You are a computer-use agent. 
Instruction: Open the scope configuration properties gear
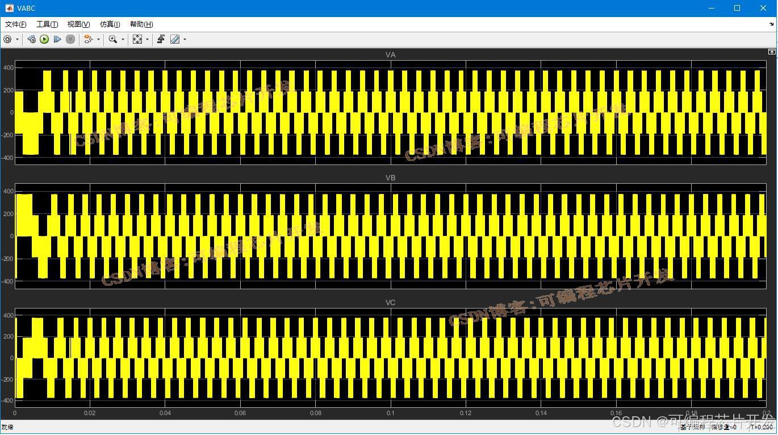[x=8, y=39]
